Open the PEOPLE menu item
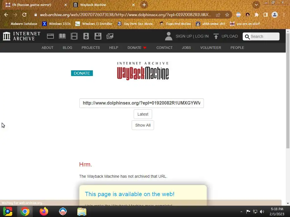290x217 pixels. 237,47
